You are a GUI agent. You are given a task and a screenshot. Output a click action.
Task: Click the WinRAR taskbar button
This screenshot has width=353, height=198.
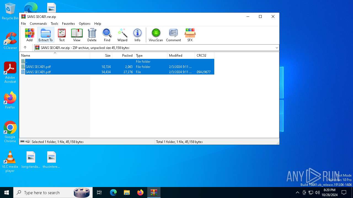pyautogui.click(x=154, y=193)
